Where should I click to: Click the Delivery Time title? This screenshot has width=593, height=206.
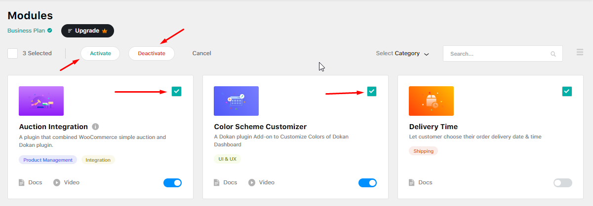pos(434,127)
